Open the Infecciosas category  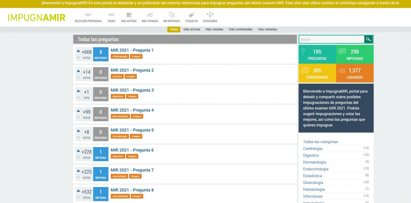point(313,196)
